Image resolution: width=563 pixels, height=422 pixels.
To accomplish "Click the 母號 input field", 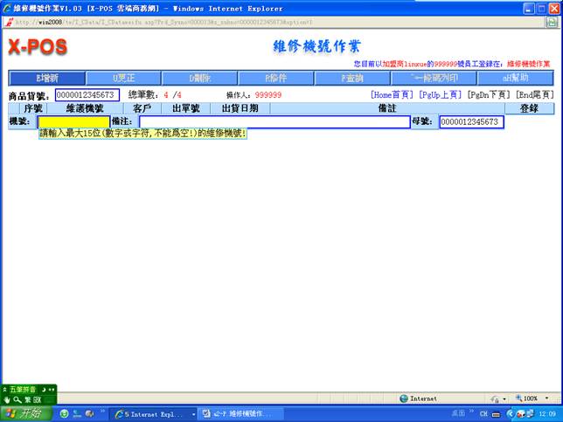I will point(471,122).
